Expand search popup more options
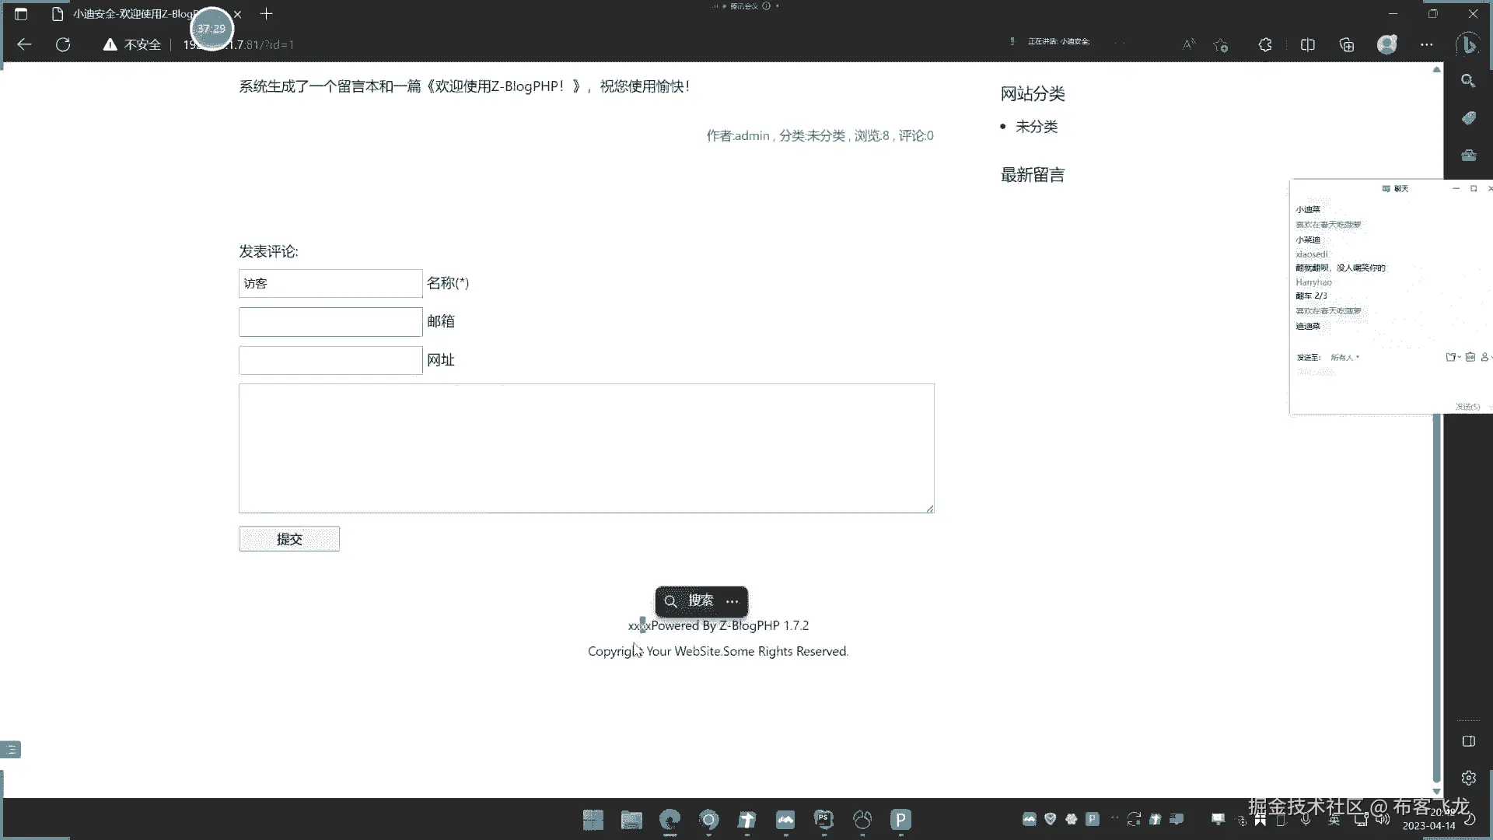The height and width of the screenshot is (840, 1493). click(x=732, y=601)
